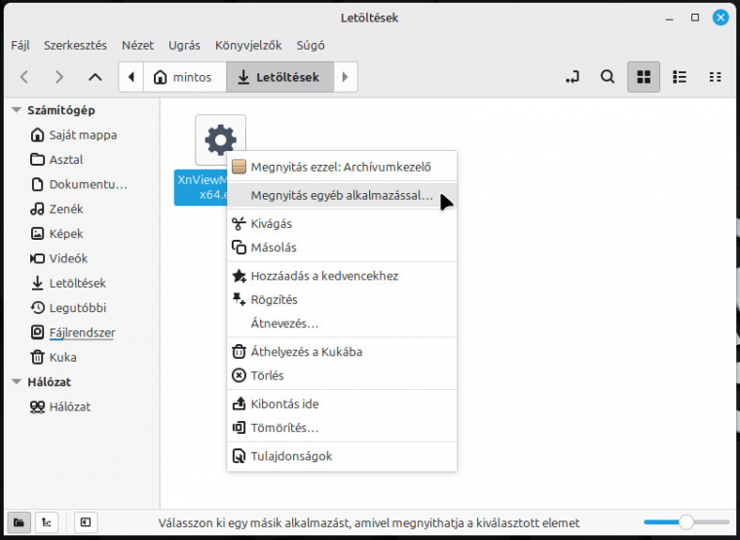Click the search magnifier icon in toolbar
Viewport: 740px width, 540px height.
pyautogui.click(x=607, y=77)
